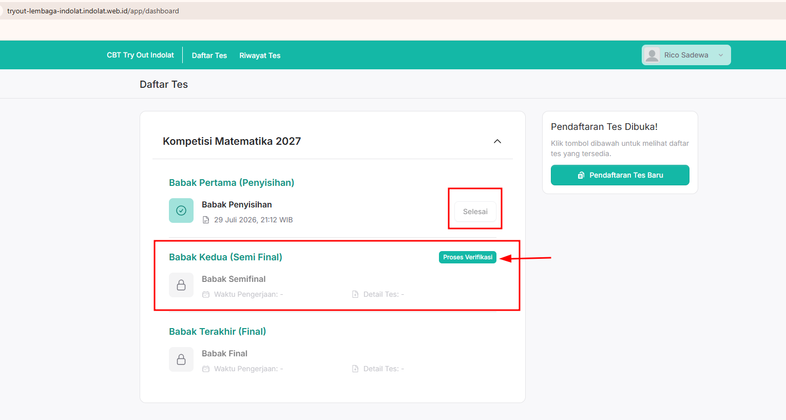786x420 pixels.
Task: Open the Rico Sadewa user dropdown
Action: pyautogui.click(x=686, y=55)
